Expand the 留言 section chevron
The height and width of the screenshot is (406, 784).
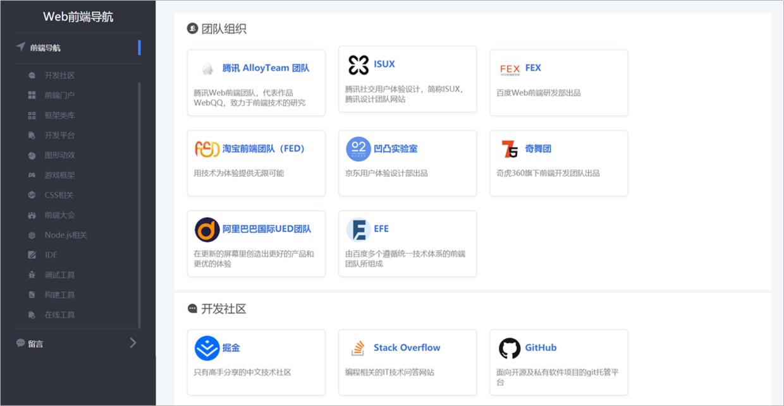pos(133,343)
